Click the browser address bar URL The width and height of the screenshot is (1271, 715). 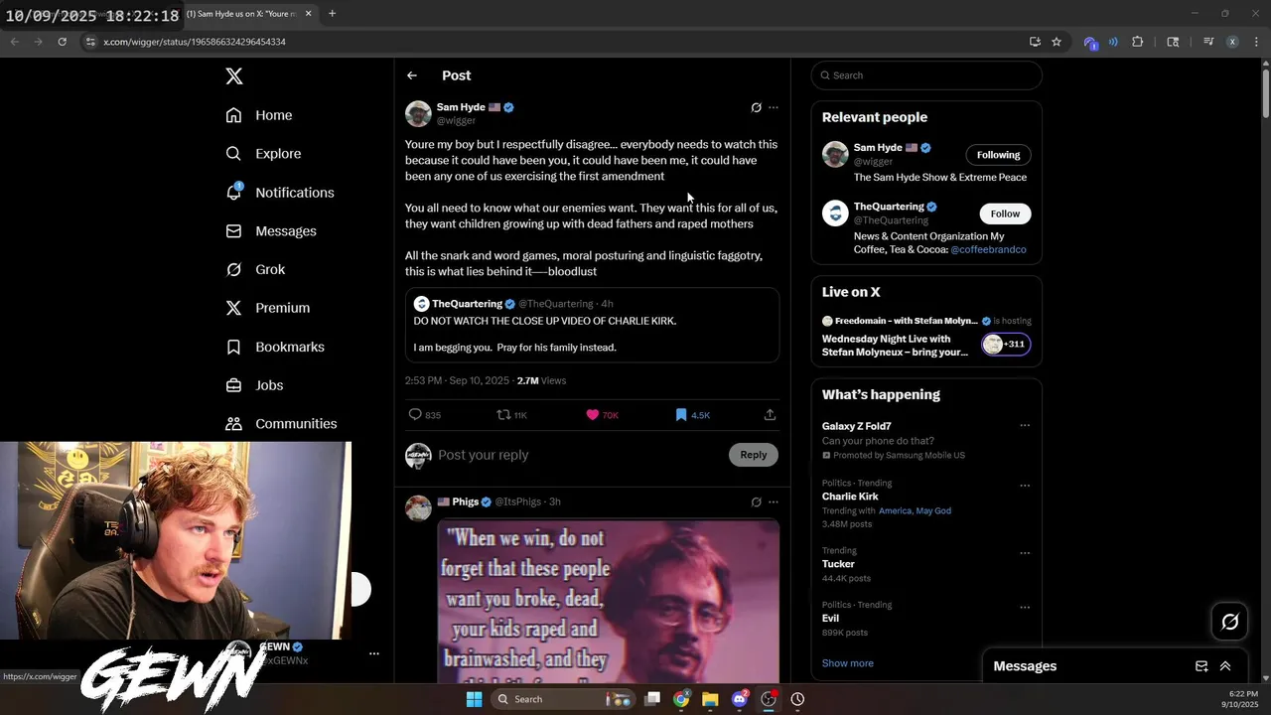point(195,42)
